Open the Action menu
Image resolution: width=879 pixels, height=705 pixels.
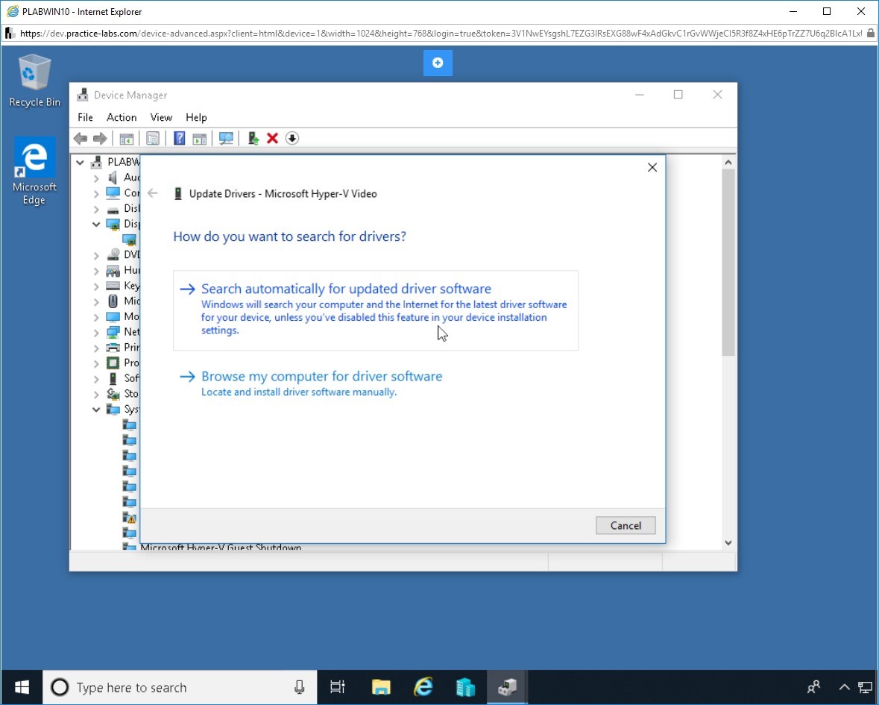pyautogui.click(x=122, y=117)
